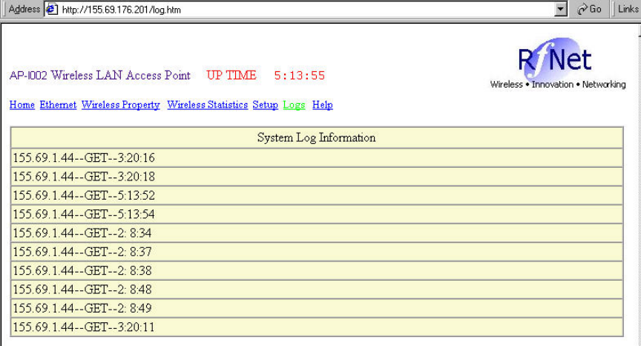Click the System Log Information header
The image size is (641, 346).
(x=316, y=137)
